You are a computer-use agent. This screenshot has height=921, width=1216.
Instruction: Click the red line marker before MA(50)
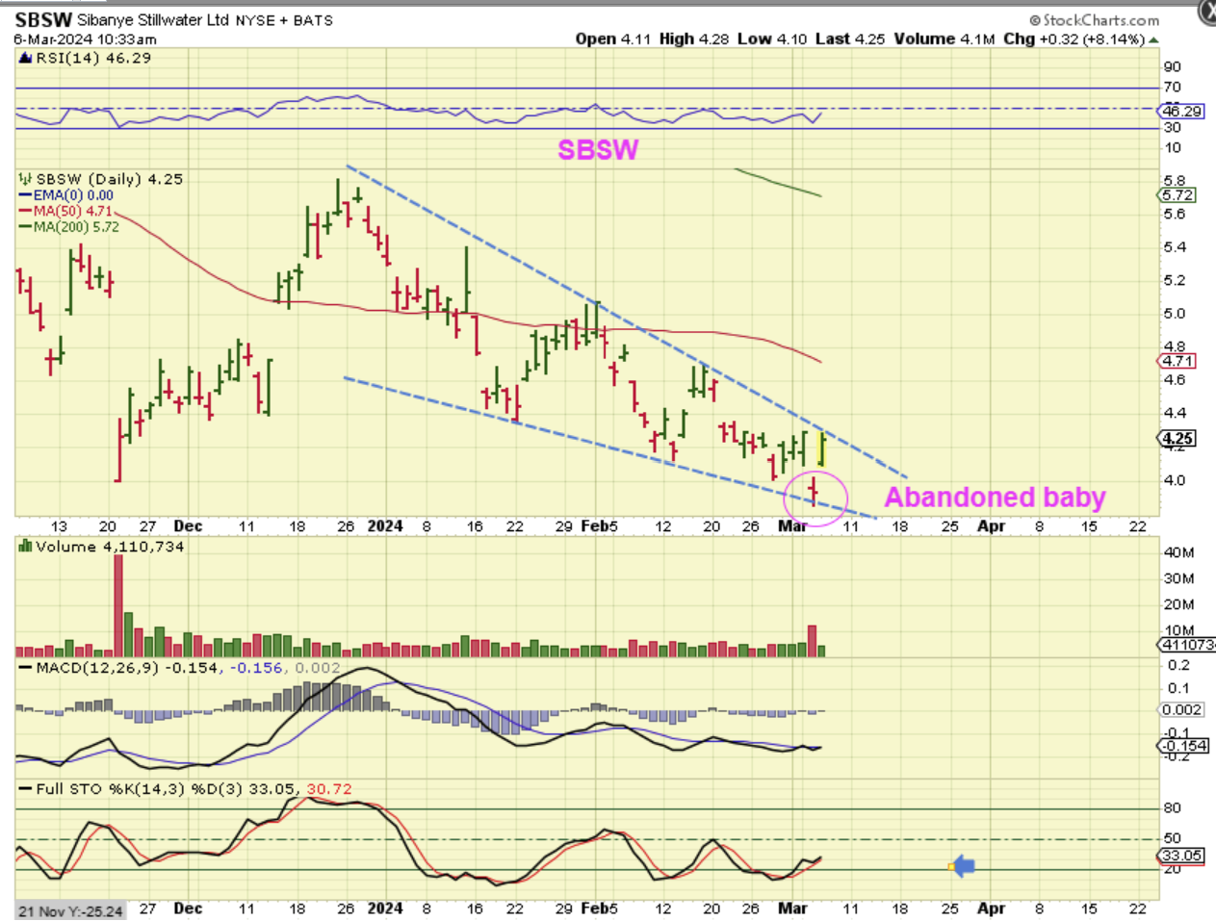(x=26, y=211)
